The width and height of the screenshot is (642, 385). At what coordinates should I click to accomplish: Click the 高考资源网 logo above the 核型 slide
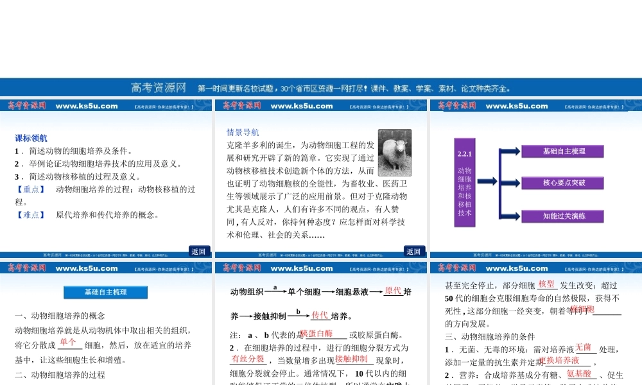457,268
